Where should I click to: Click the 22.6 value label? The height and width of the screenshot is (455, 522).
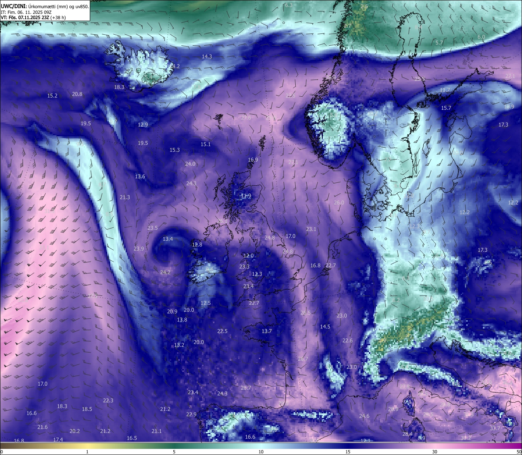click(347, 340)
